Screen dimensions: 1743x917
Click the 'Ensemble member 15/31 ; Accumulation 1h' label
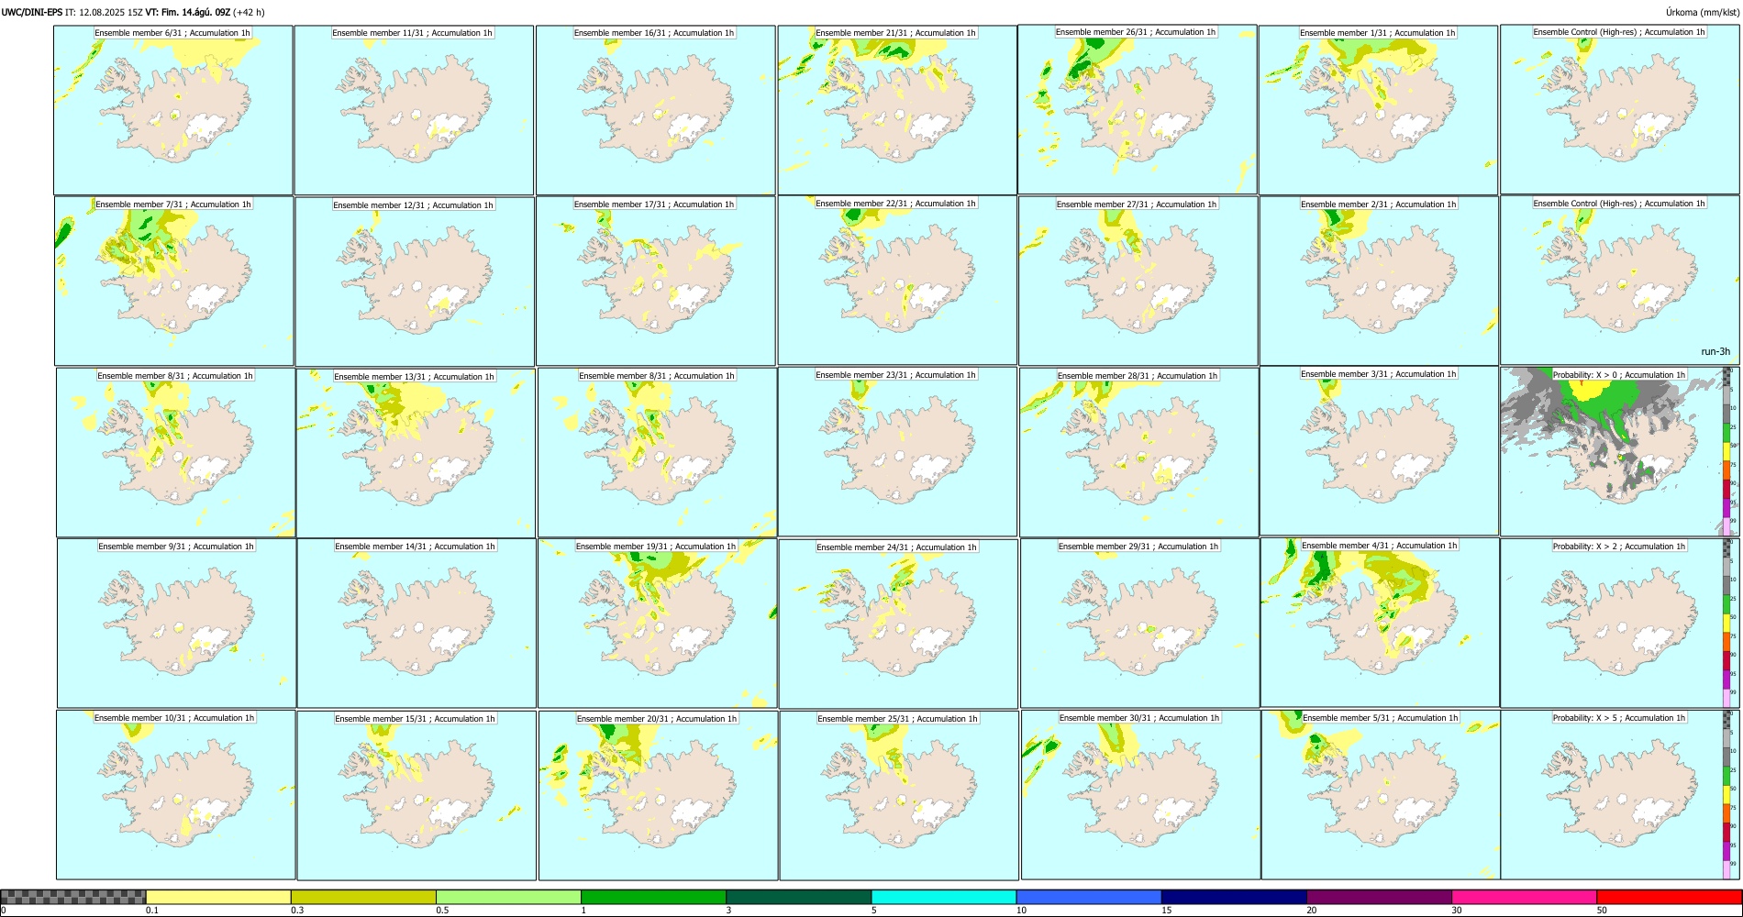click(415, 719)
